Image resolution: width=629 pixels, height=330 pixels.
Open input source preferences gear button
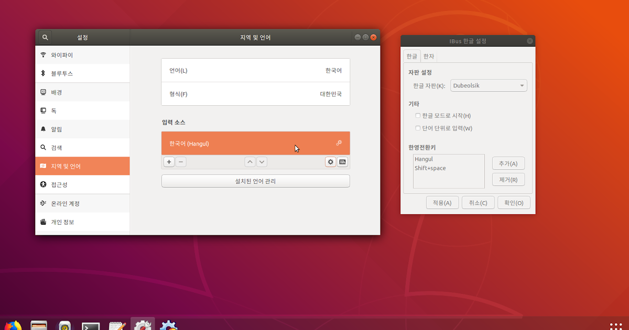point(331,162)
